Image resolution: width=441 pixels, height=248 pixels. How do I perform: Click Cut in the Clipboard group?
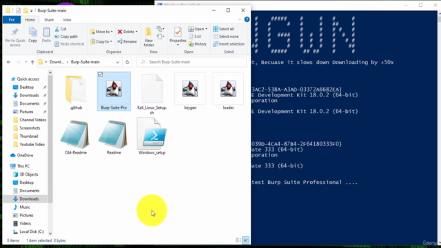(x=61, y=29)
